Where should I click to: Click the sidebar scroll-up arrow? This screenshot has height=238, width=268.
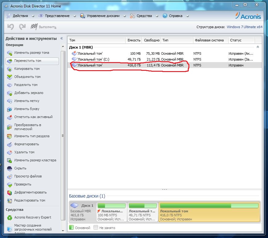63,46
